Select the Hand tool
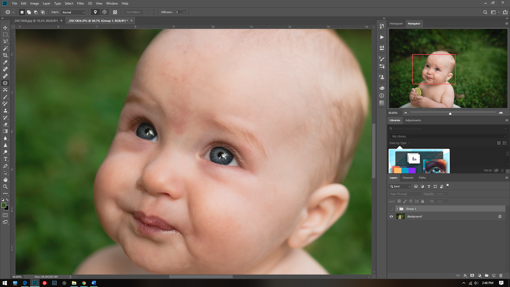Image resolution: width=510 pixels, height=287 pixels. 5,180
